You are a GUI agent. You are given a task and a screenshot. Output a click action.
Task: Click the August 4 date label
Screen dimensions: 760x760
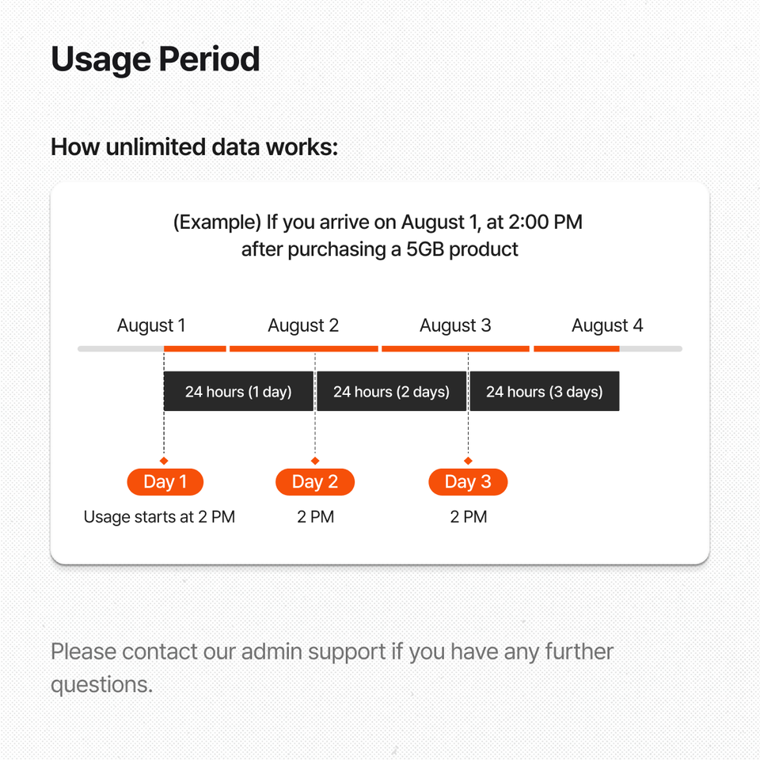[x=607, y=325]
